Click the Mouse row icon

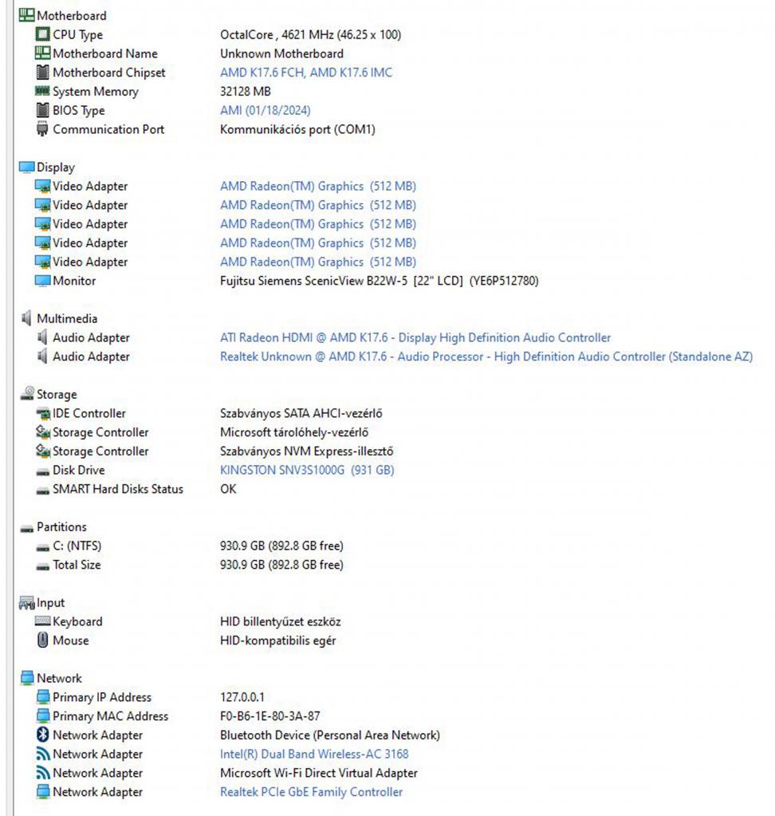pyautogui.click(x=43, y=641)
